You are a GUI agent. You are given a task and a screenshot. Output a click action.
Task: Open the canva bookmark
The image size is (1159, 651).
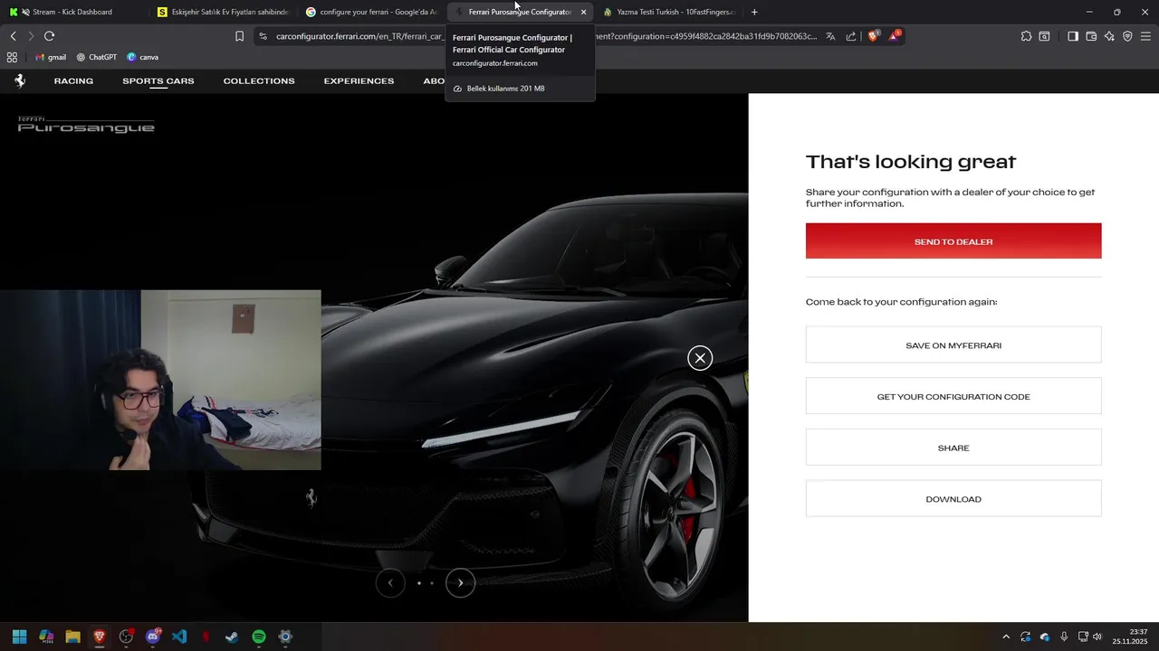click(x=142, y=57)
